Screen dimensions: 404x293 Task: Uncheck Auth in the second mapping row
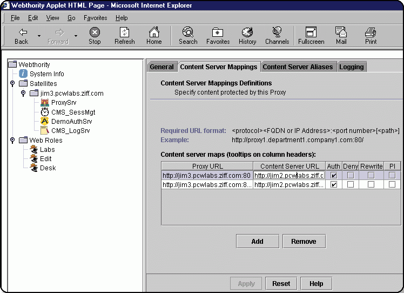pos(334,185)
